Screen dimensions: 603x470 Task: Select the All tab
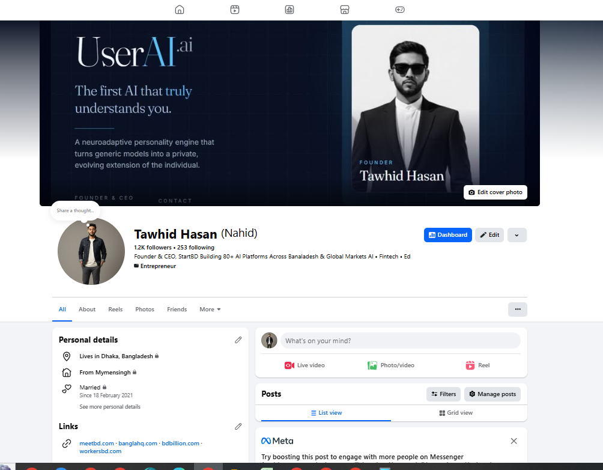[62, 309]
